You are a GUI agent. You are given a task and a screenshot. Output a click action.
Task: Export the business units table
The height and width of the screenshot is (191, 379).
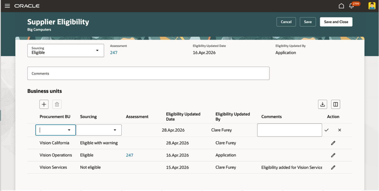click(322, 104)
